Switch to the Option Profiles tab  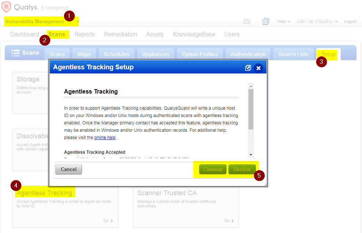click(200, 54)
